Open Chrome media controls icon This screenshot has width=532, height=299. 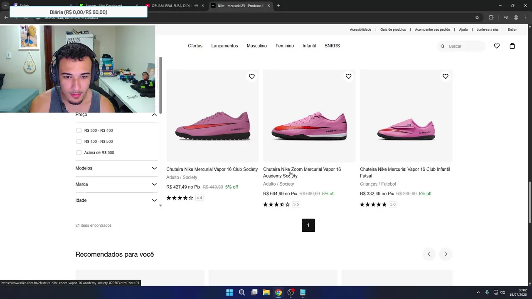coord(506,17)
